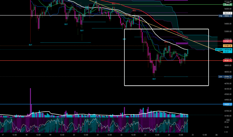Click the 20.00 oscillator scale value
Viewport: 233px width, 137px height.
(x=226, y=122)
